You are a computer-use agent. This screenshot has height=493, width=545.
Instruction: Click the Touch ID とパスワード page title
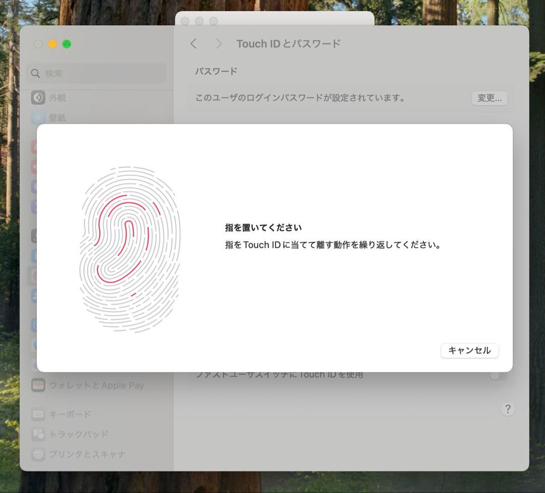[288, 44]
